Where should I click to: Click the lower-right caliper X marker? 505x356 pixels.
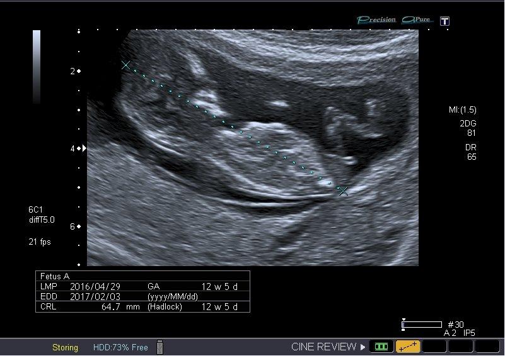pos(343,191)
